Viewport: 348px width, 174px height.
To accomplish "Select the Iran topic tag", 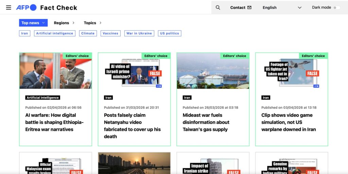I will (x=24, y=34).
